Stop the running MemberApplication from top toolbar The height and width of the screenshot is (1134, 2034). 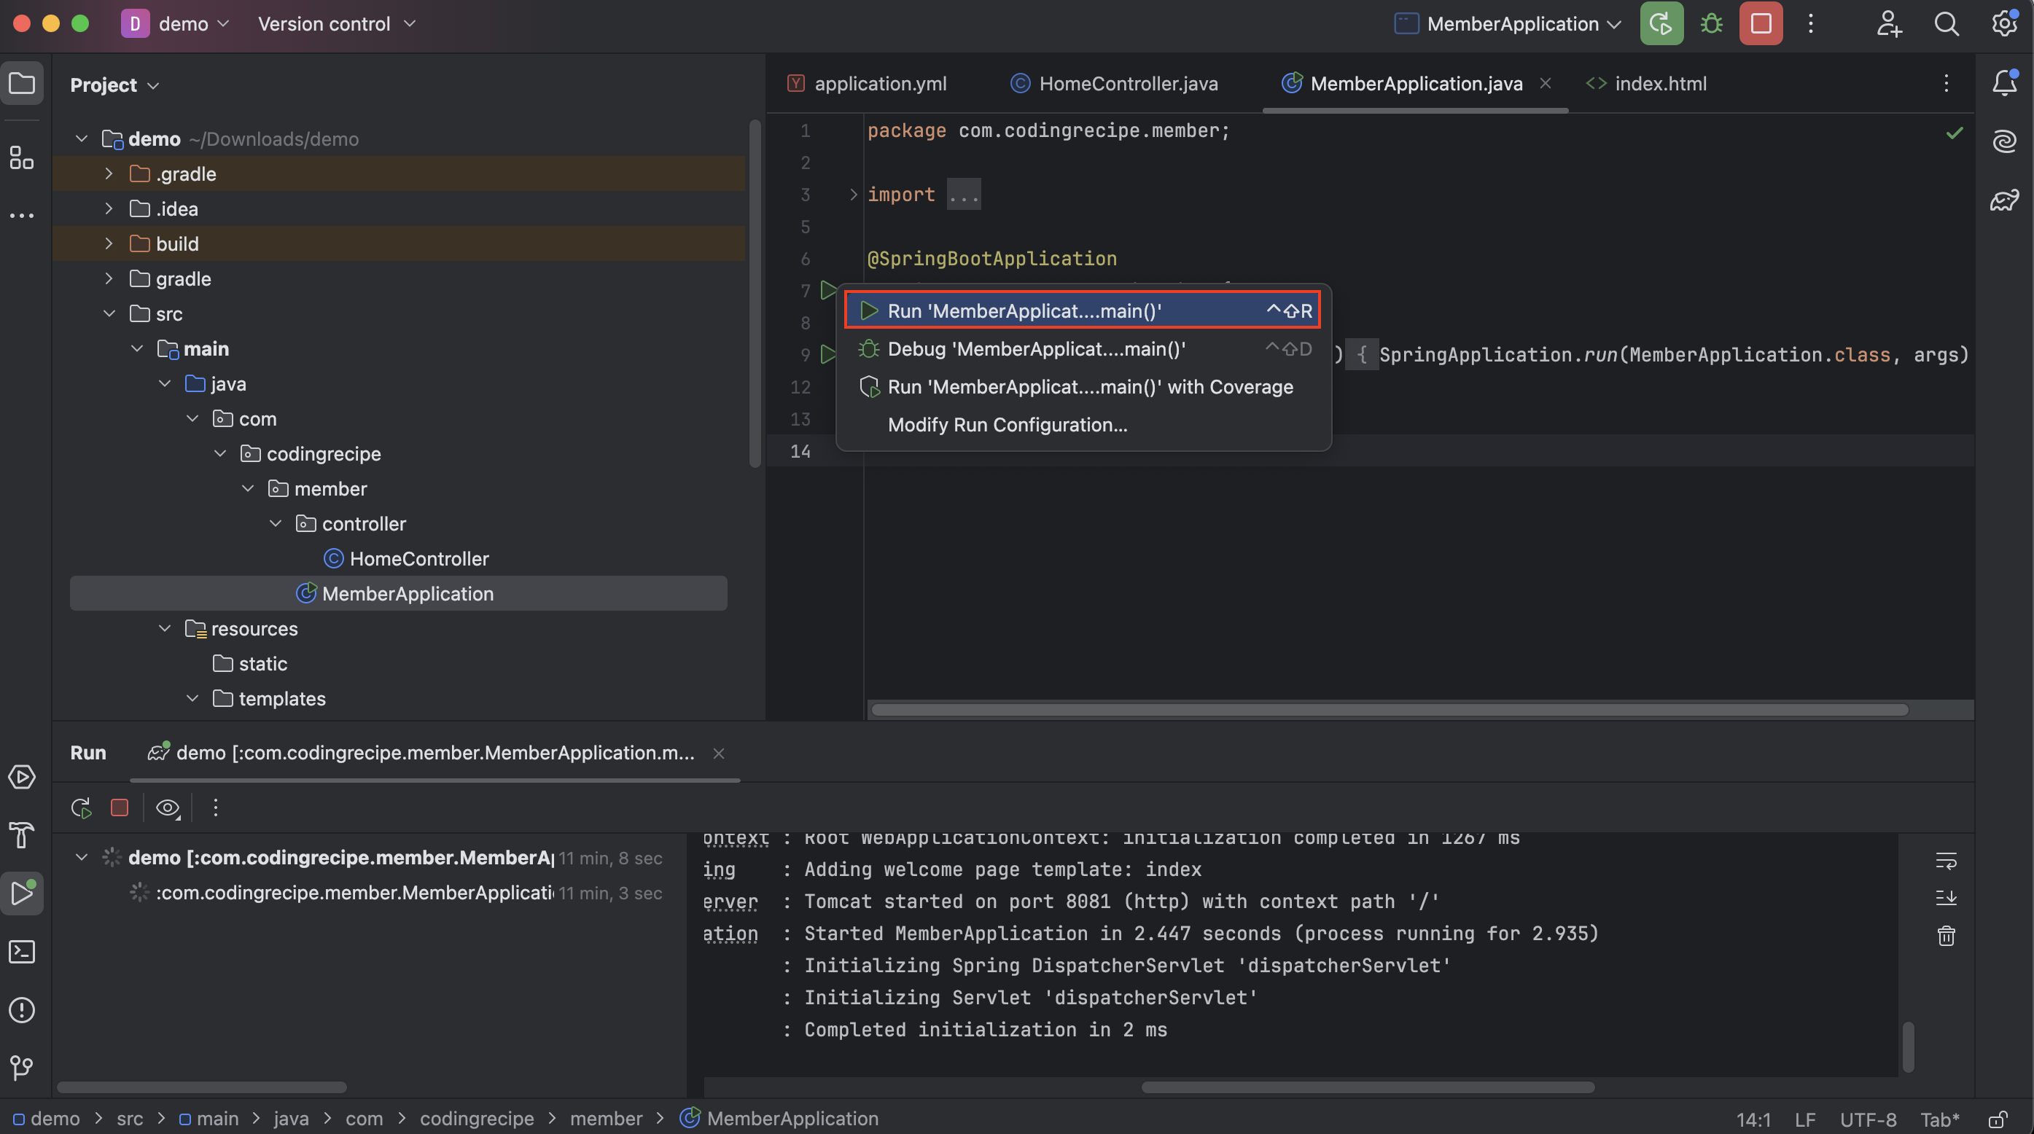pyautogui.click(x=1761, y=23)
